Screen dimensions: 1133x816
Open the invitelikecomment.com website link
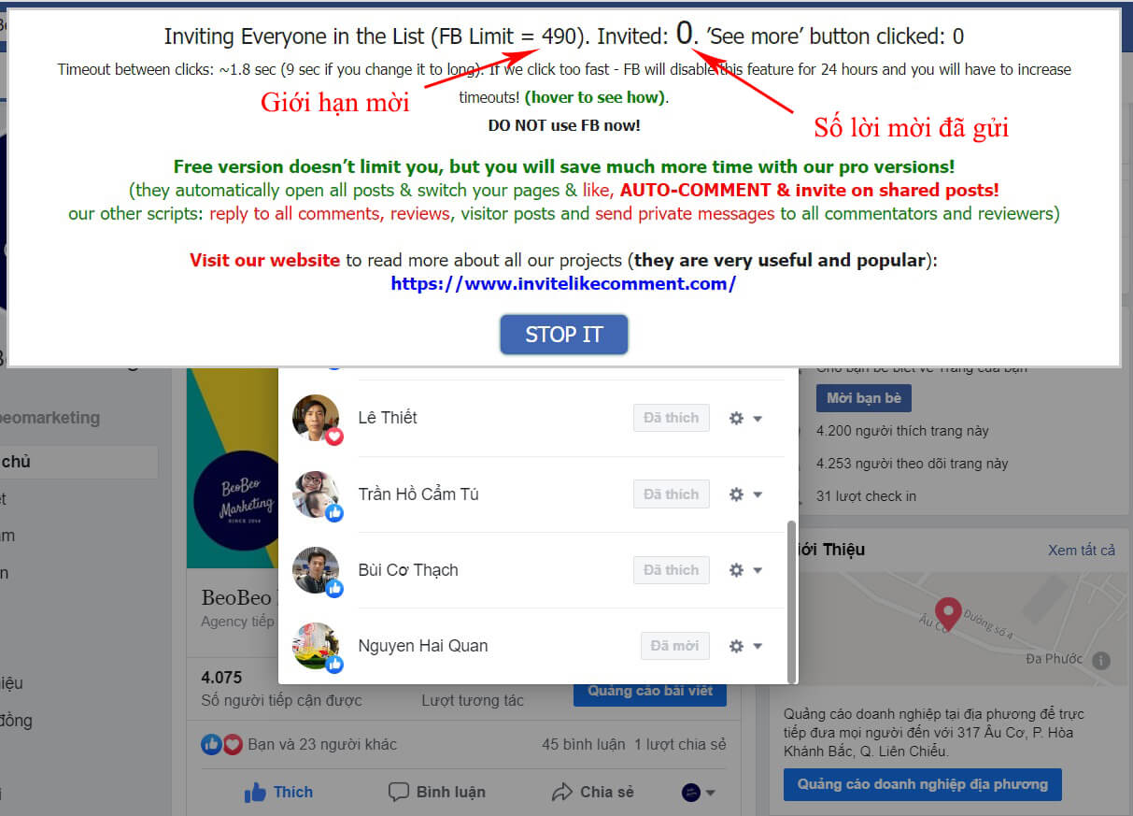[563, 283]
